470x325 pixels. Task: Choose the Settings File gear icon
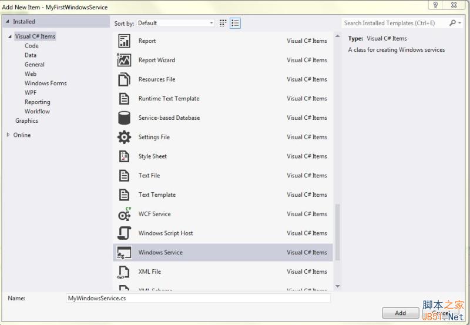pyautogui.click(x=124, y=137)
